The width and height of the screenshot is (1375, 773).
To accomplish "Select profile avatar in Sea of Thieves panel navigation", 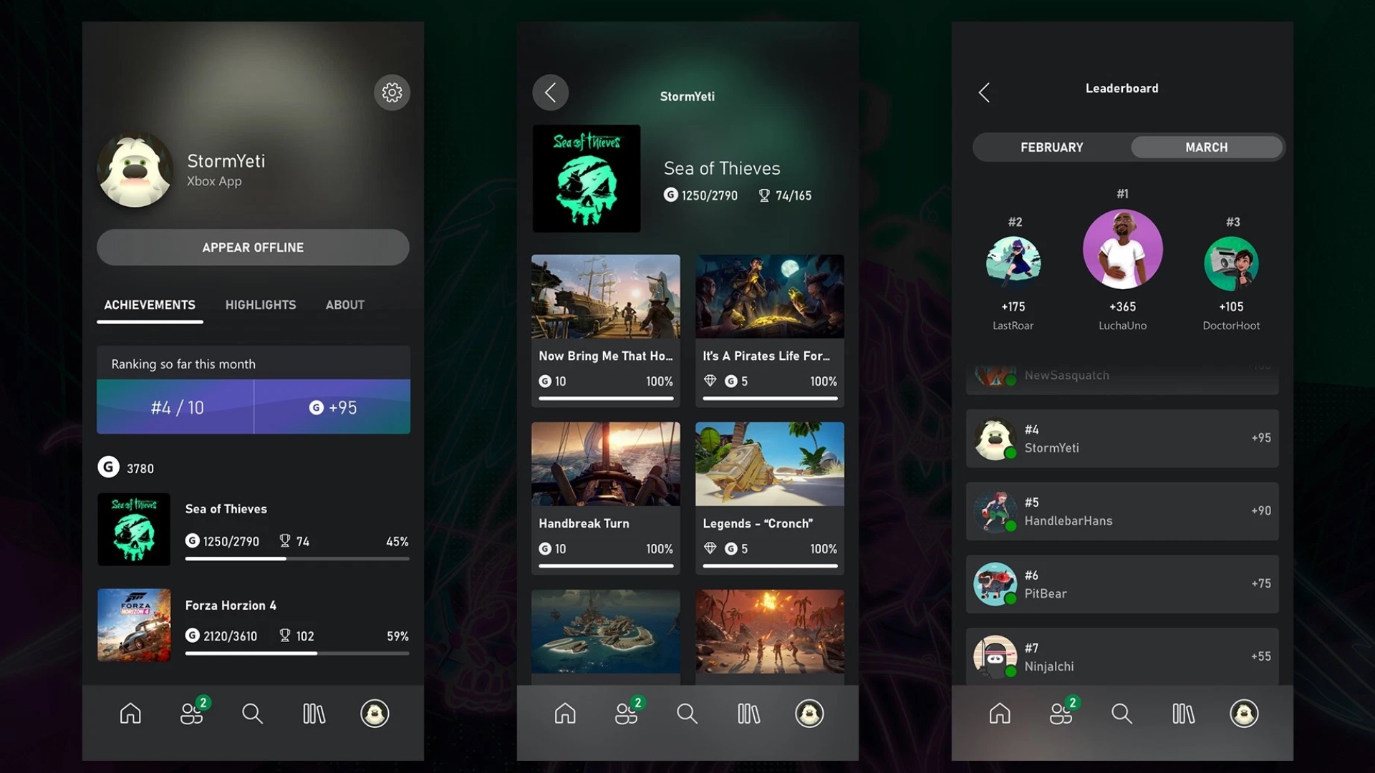I will [809, 713].
